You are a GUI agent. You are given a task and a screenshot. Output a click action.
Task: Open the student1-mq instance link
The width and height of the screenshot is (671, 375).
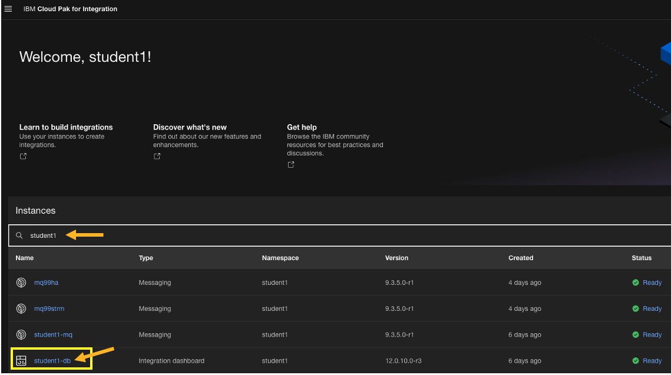coord(53,334)
